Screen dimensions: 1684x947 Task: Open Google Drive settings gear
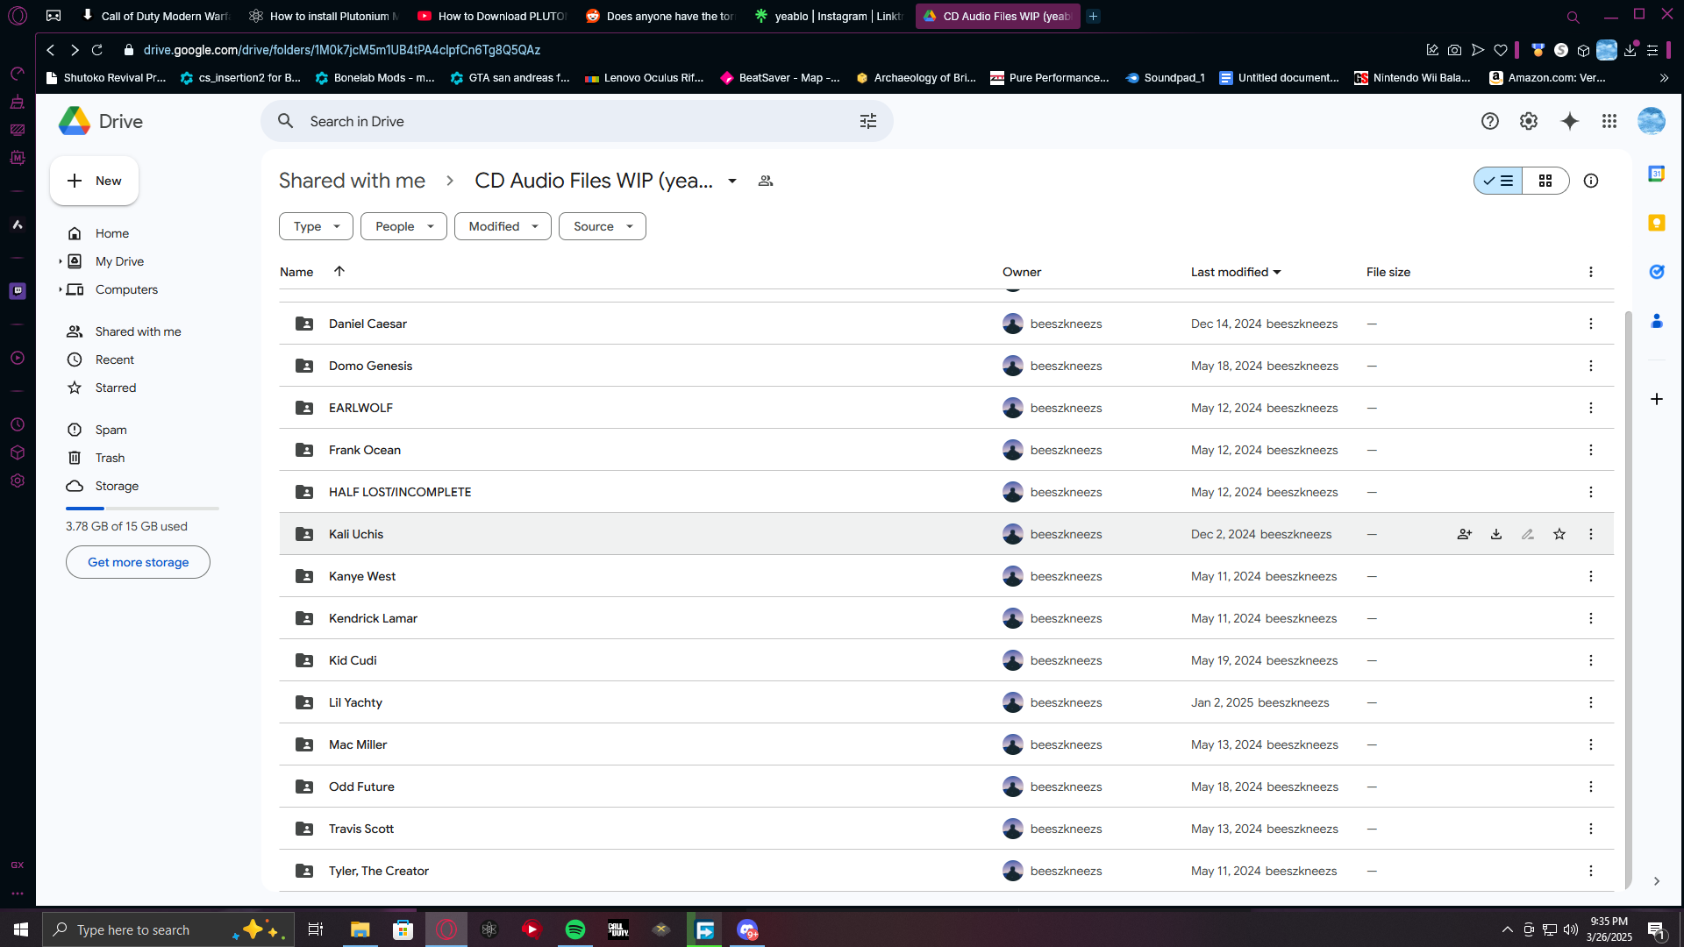(1529, 121)
